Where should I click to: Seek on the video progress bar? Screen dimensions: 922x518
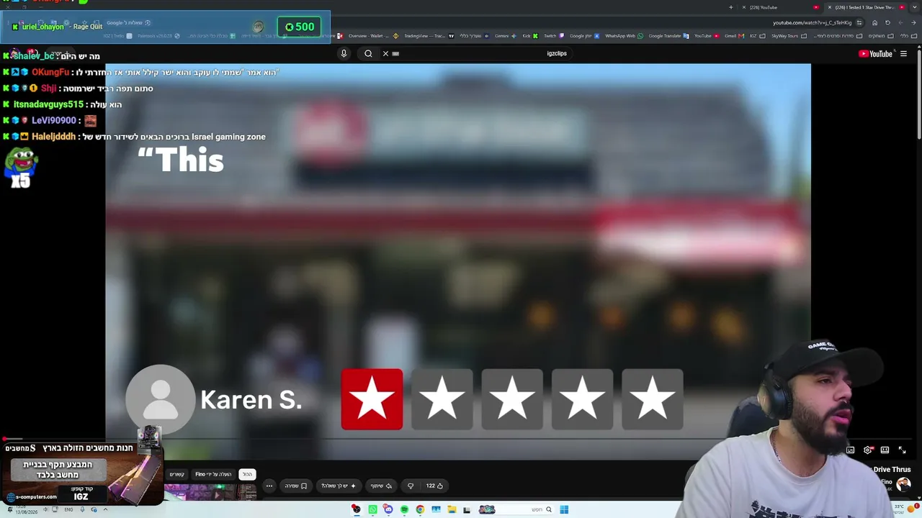458,438
